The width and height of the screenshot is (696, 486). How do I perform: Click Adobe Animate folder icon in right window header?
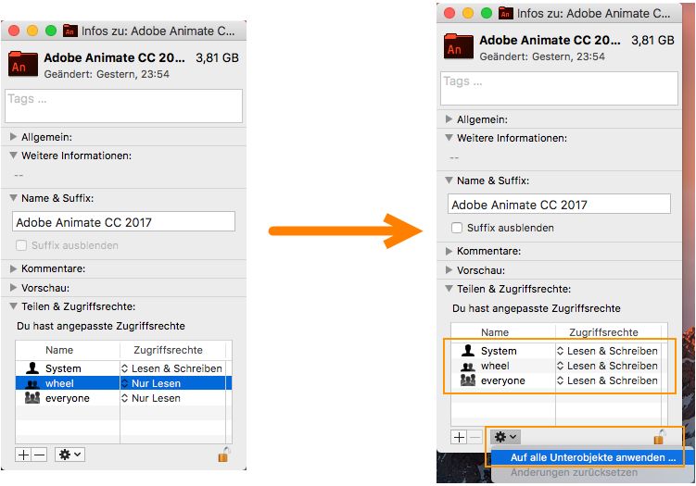pos(459,46)
